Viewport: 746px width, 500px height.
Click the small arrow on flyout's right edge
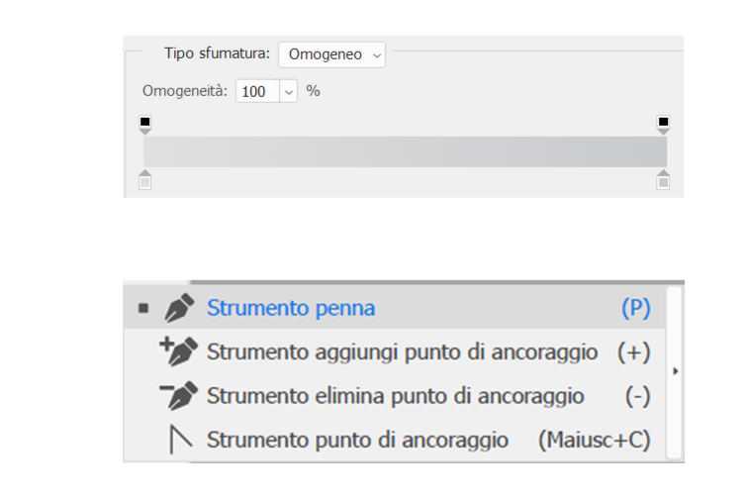pos(676,371)
